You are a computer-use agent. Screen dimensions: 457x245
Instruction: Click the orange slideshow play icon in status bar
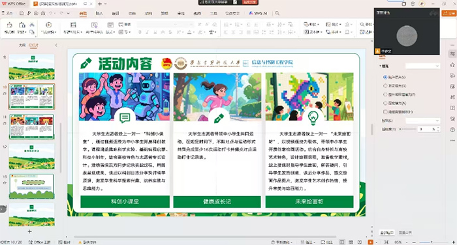(370, 242)
